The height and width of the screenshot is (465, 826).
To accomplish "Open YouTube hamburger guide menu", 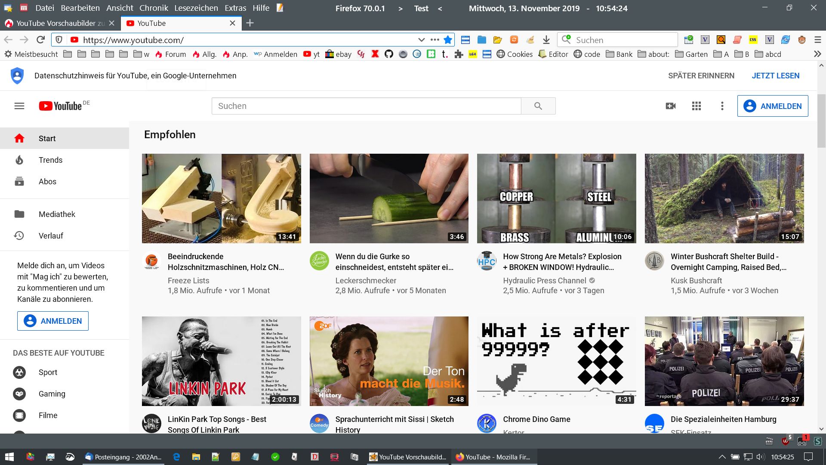I will [x=19, y=106].
